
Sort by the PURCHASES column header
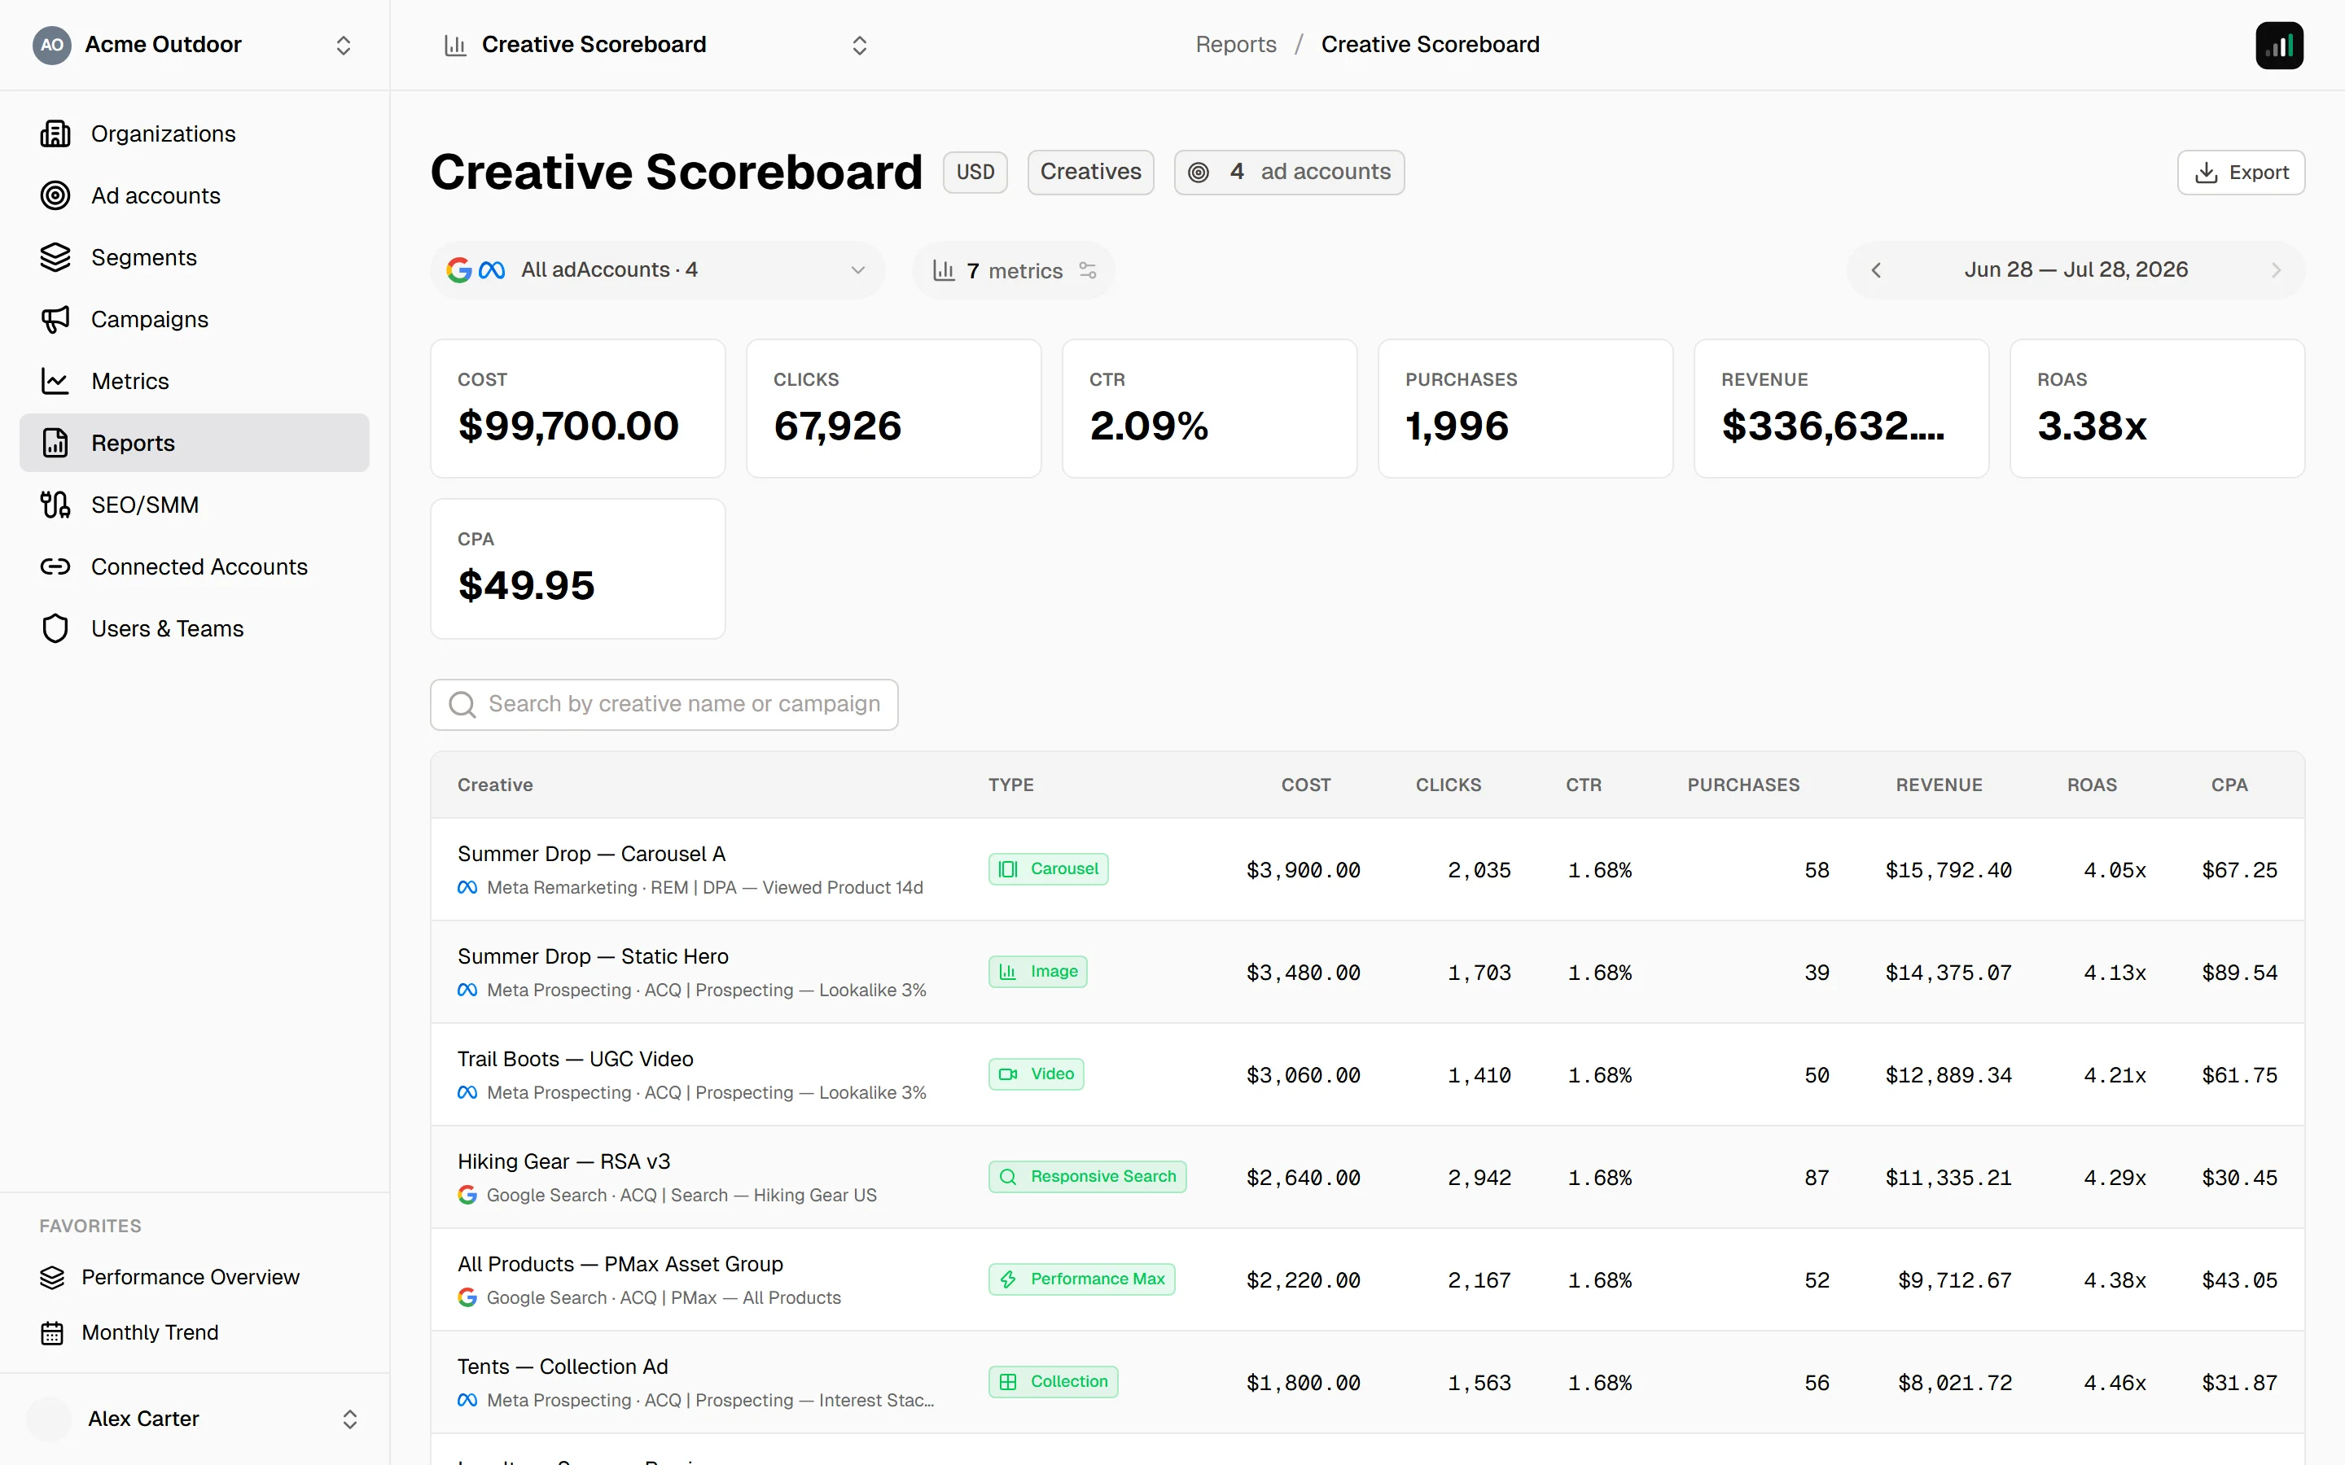point(1742,785)
